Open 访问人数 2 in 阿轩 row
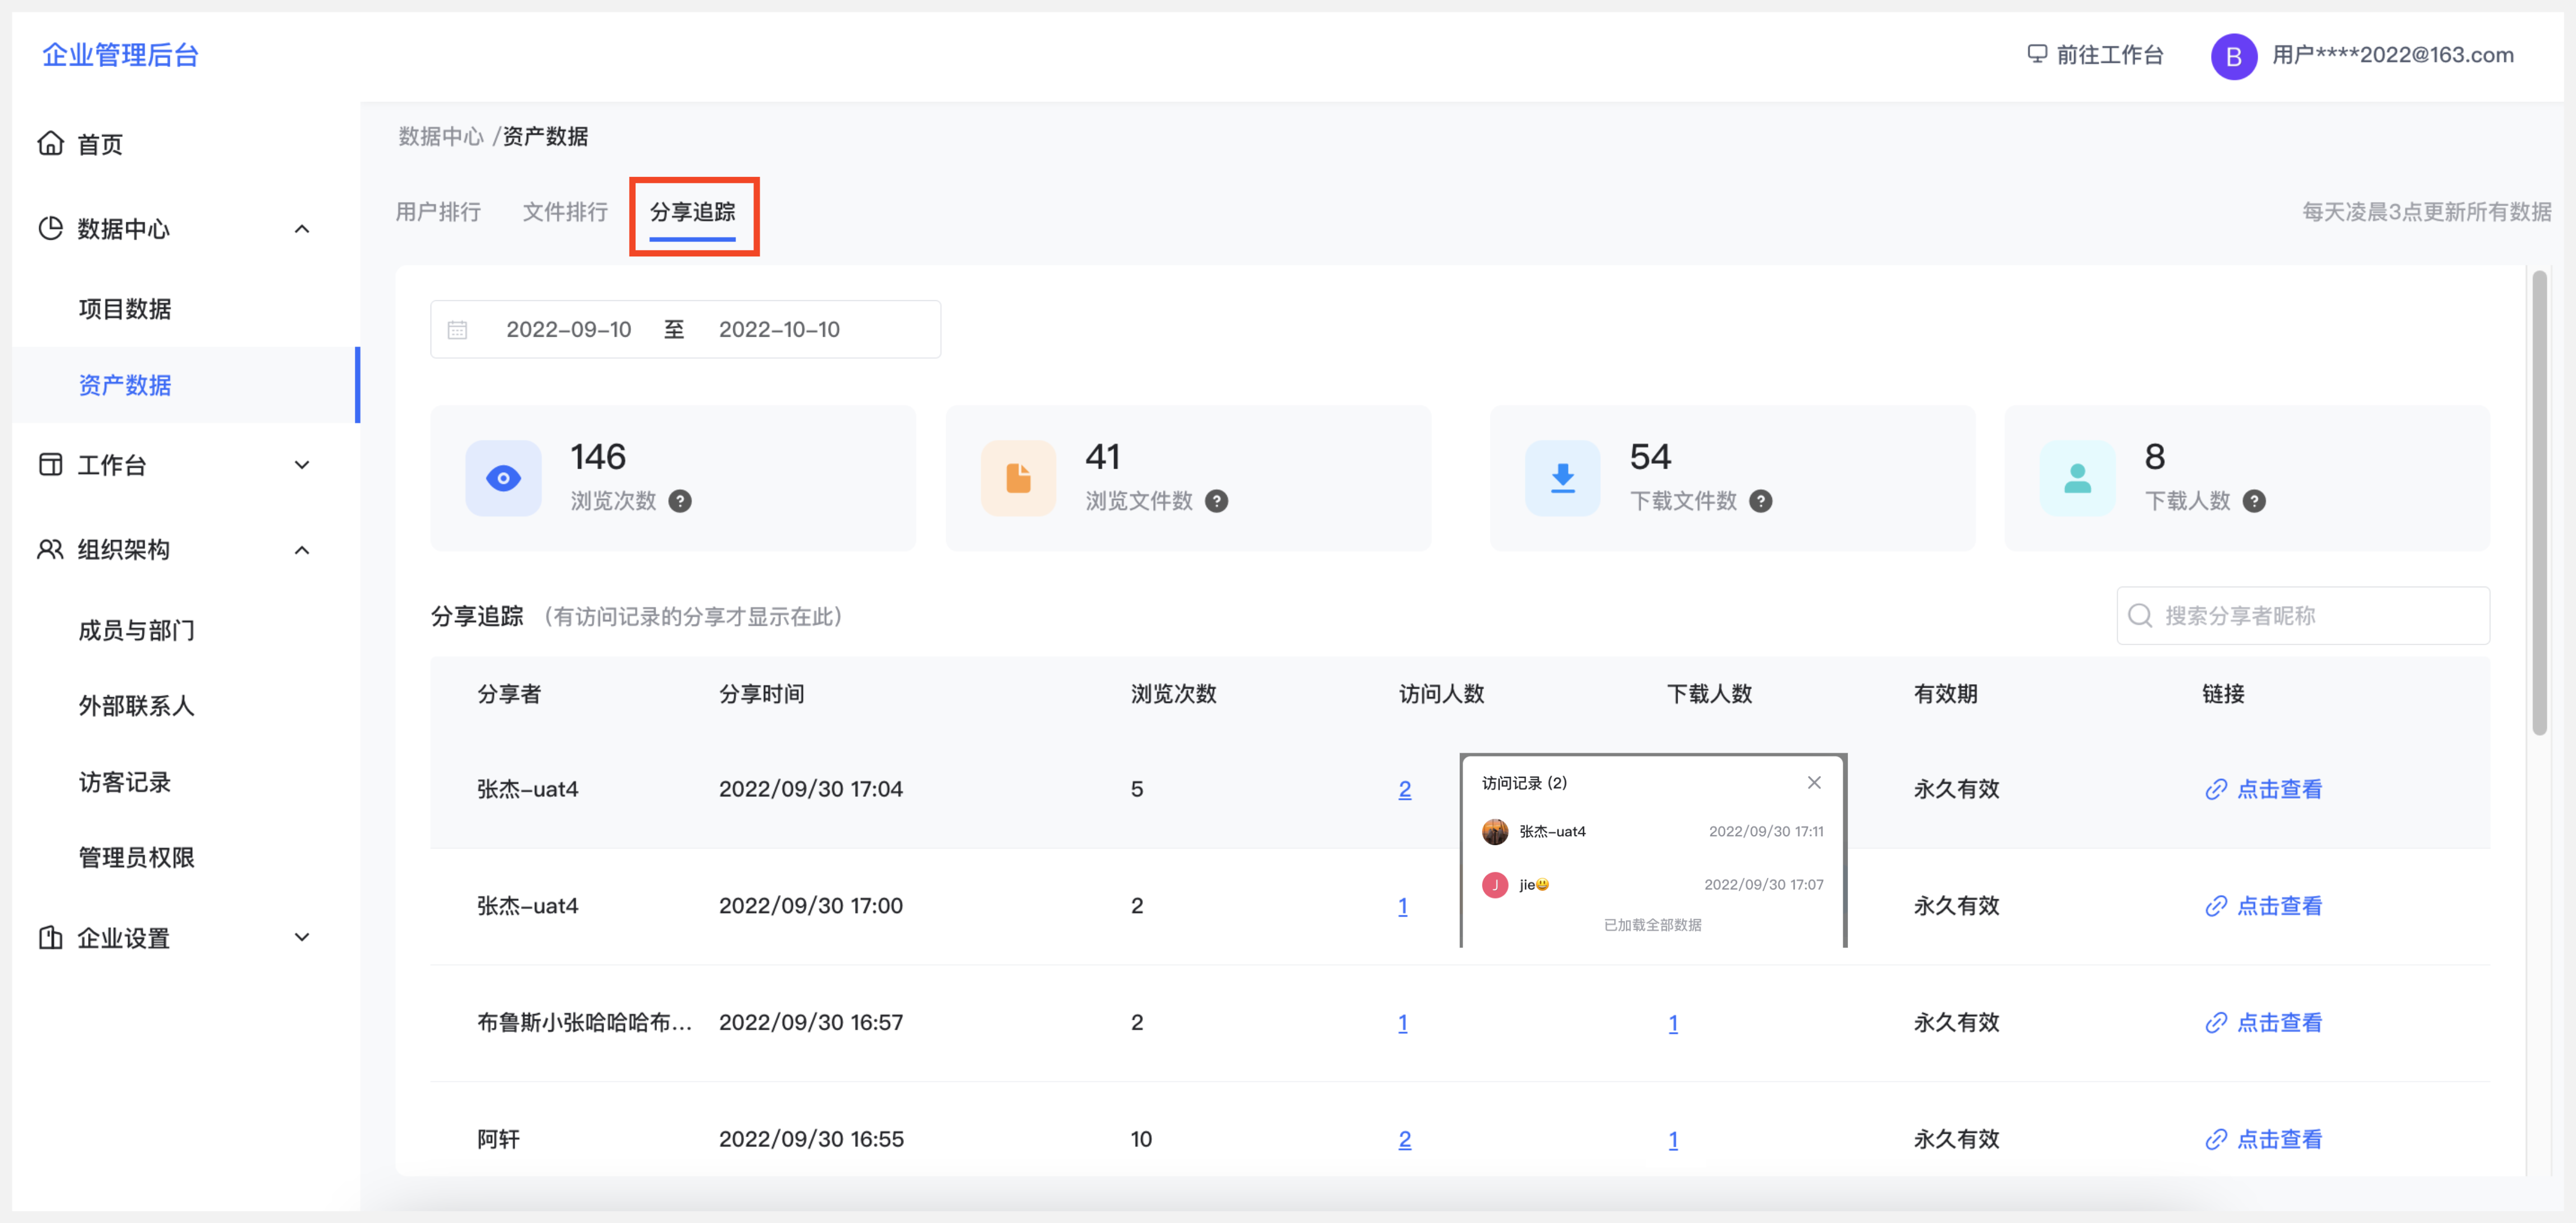The height and width of the screenshot is (1223, 2576). click(x=1405, y=1140)
